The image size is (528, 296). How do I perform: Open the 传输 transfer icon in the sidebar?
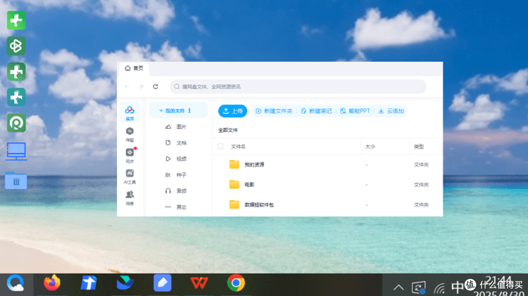[x=130, y=134]
